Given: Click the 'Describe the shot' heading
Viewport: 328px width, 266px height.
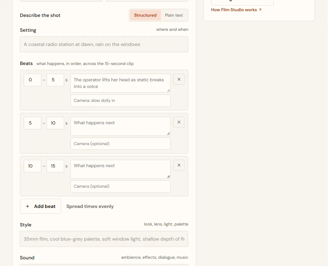Looking at the screenshot, I should [x=40, y=15].
